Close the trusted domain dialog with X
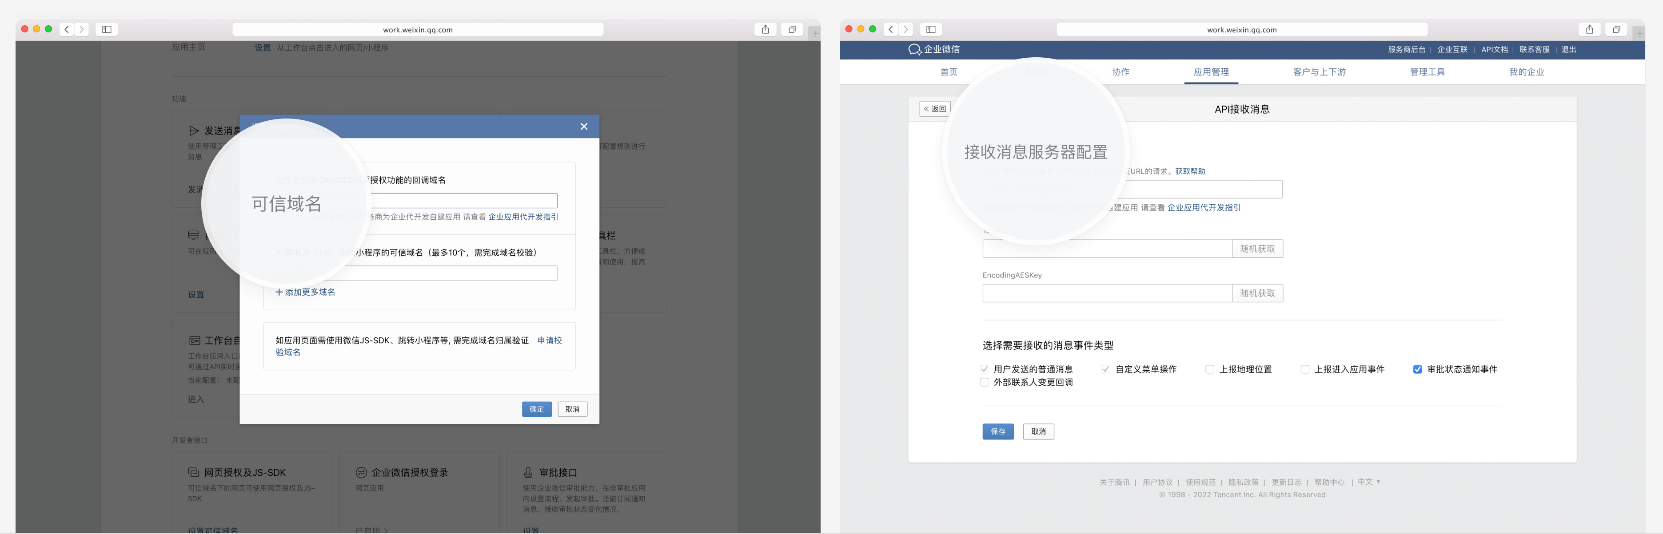This screenshot has height=534, width=1663. tap(584, 127)
